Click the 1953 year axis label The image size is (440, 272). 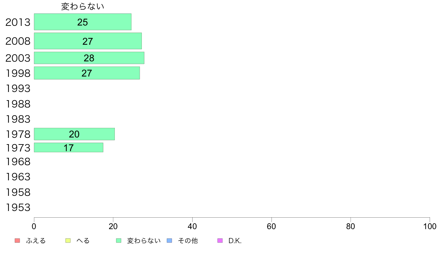point(18,208)
